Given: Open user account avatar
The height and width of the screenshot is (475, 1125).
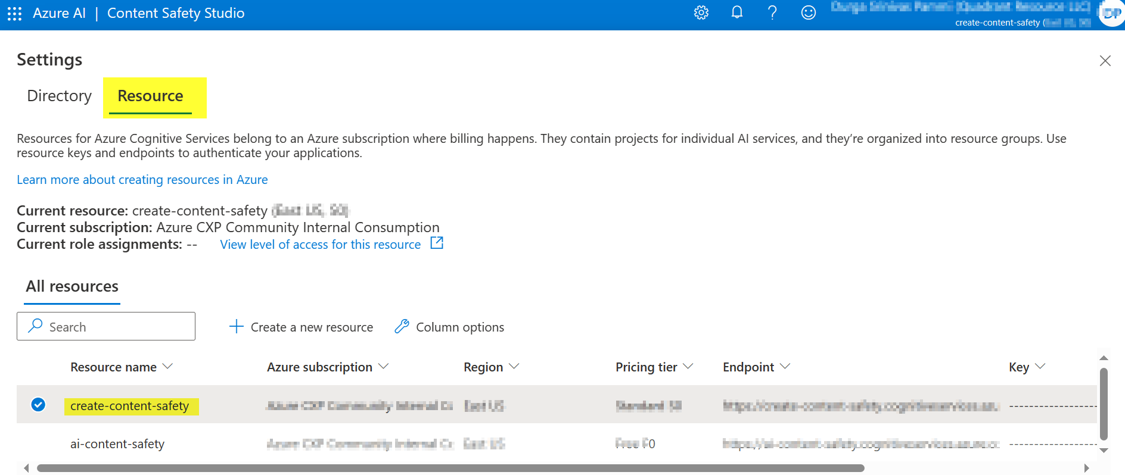Looking at the screenshot, I should point(1112,13).
